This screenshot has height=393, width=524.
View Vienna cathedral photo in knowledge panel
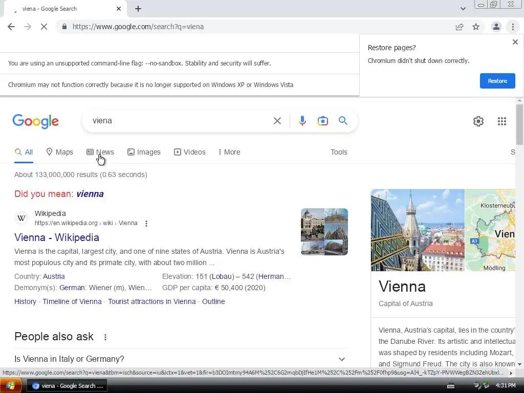tap(418, 230)
